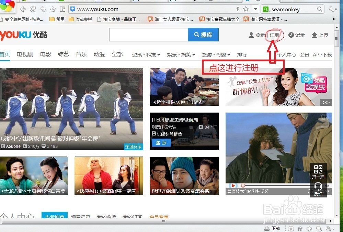This screenshot has width=343, height=232.
Task: Click the horizontal scrollbar track
Action: click(164, 221)
